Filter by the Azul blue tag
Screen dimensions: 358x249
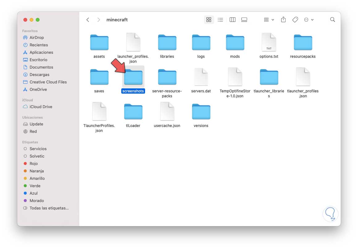30,193
